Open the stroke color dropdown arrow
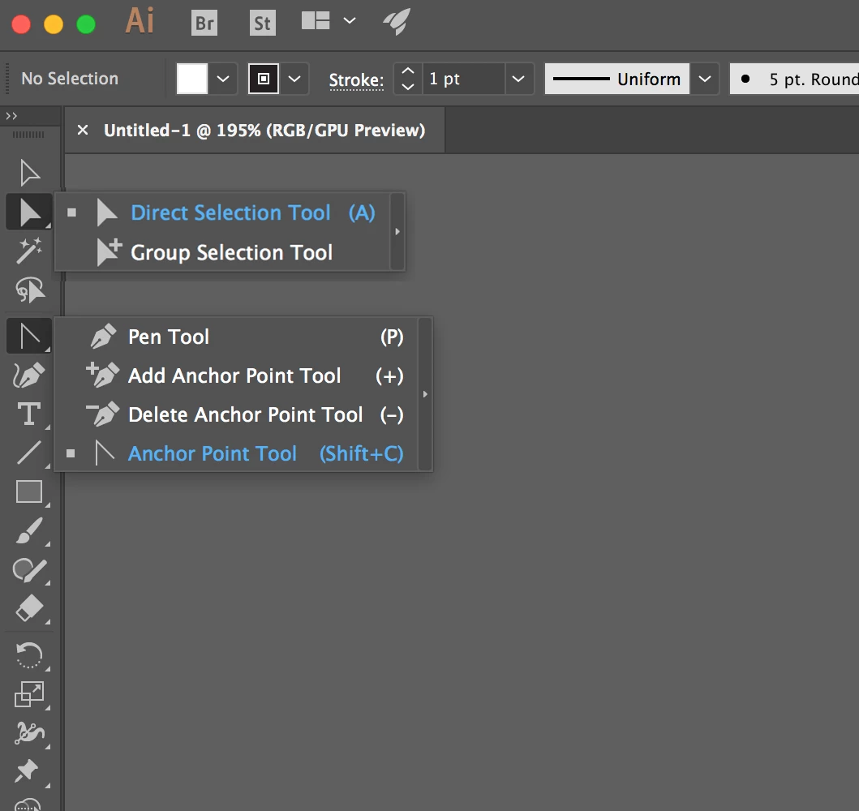The image size is (859, 811). point(294,79)
